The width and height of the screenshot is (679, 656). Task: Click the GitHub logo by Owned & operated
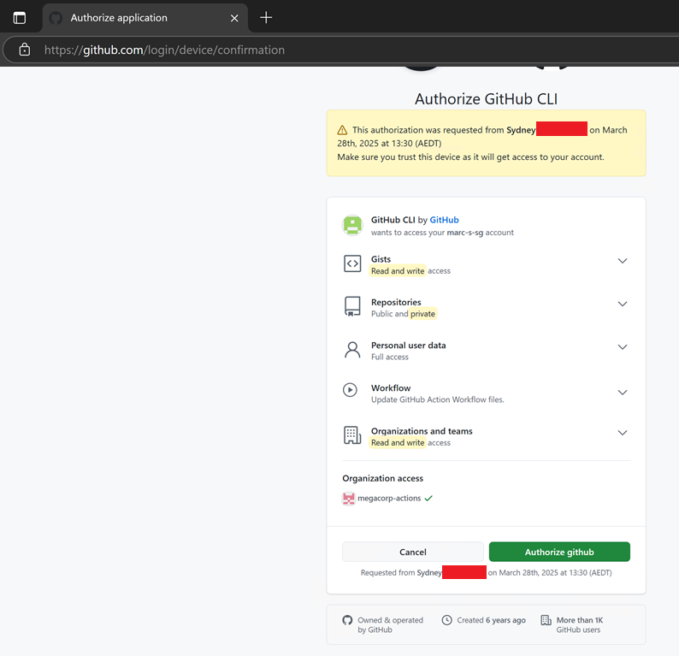click(347, 620)
